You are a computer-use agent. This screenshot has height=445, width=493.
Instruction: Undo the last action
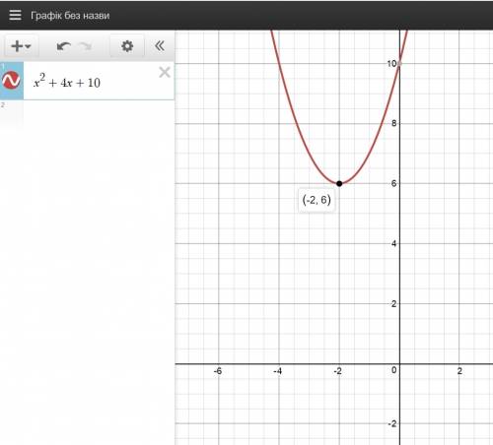pos(63,46)
